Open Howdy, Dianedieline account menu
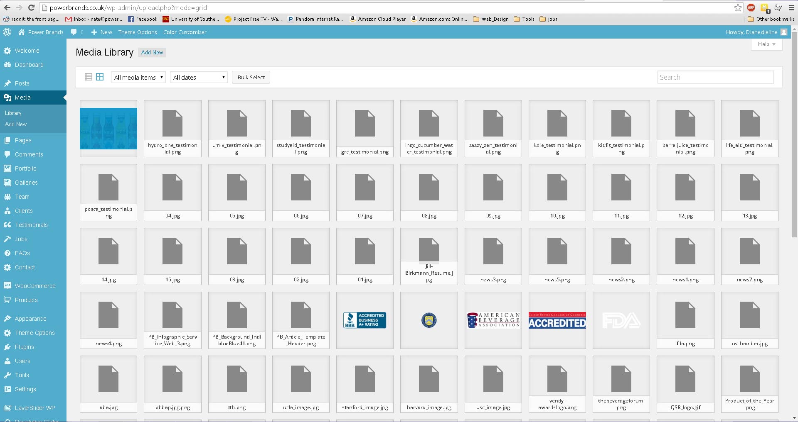 click(756, 32)
